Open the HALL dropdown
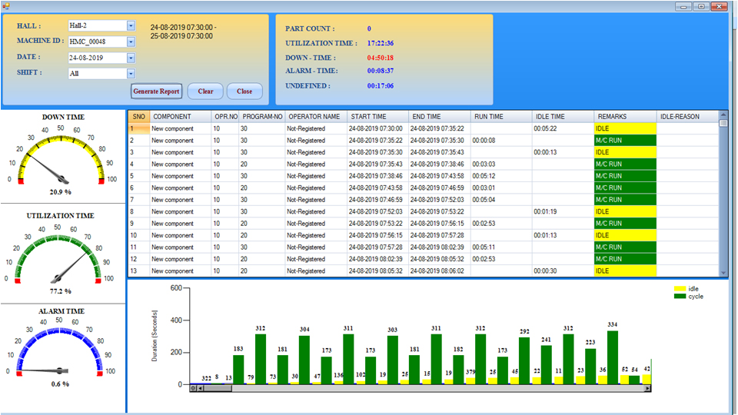Screen dimensions: 738x415 point(131,25)
